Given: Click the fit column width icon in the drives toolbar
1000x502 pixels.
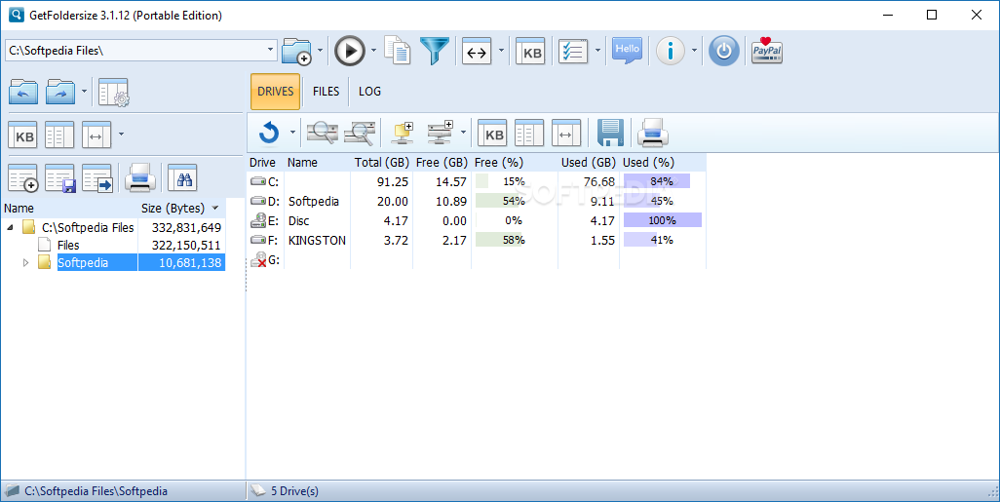Looking at the screenshot, I should point(566,133).
